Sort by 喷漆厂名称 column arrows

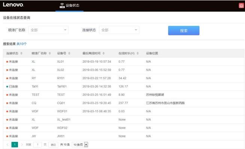tap(50, 53)
